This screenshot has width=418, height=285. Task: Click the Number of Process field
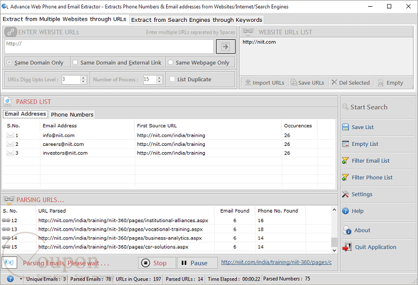tap(150, 80)
